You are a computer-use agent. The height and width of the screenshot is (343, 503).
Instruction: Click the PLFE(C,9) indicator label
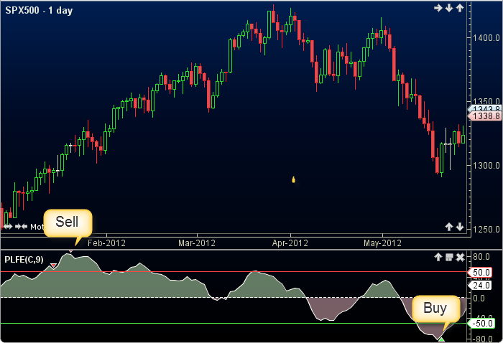point(24,260)
